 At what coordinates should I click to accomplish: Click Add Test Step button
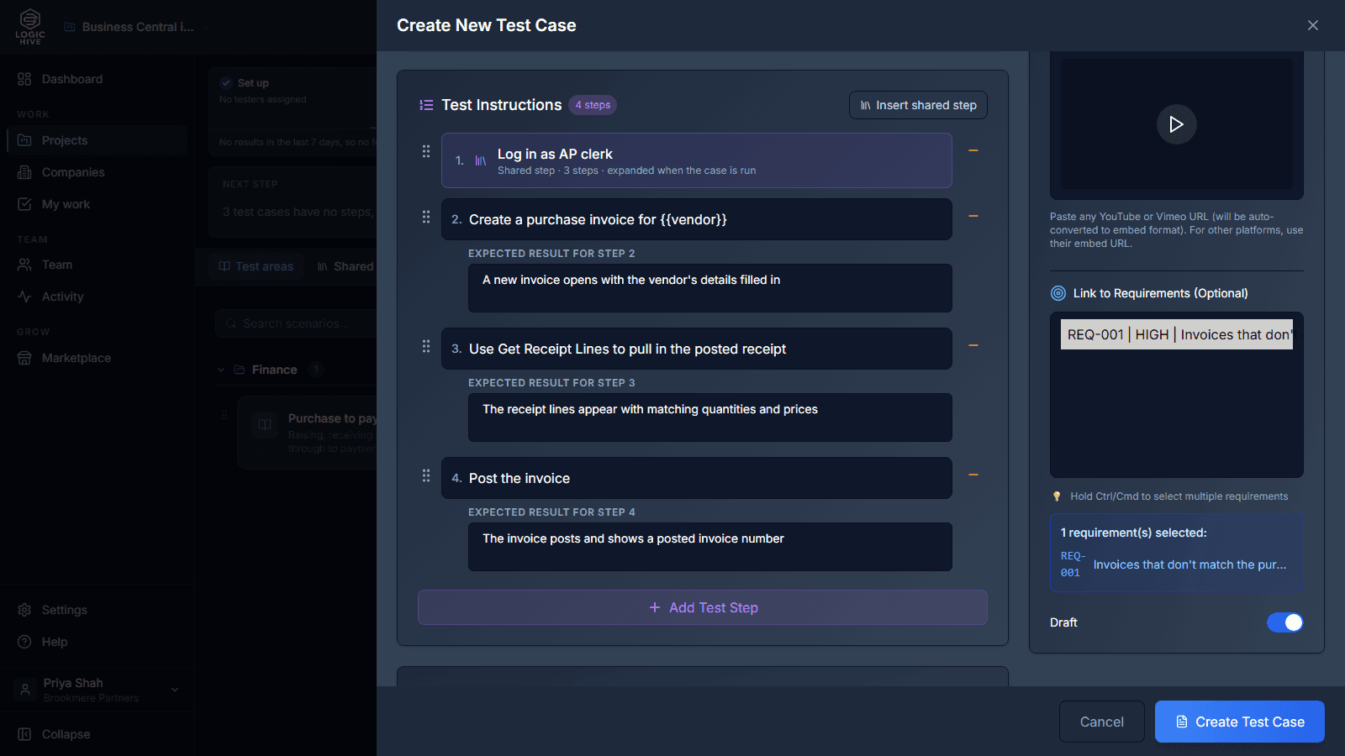tap(703, 607)
